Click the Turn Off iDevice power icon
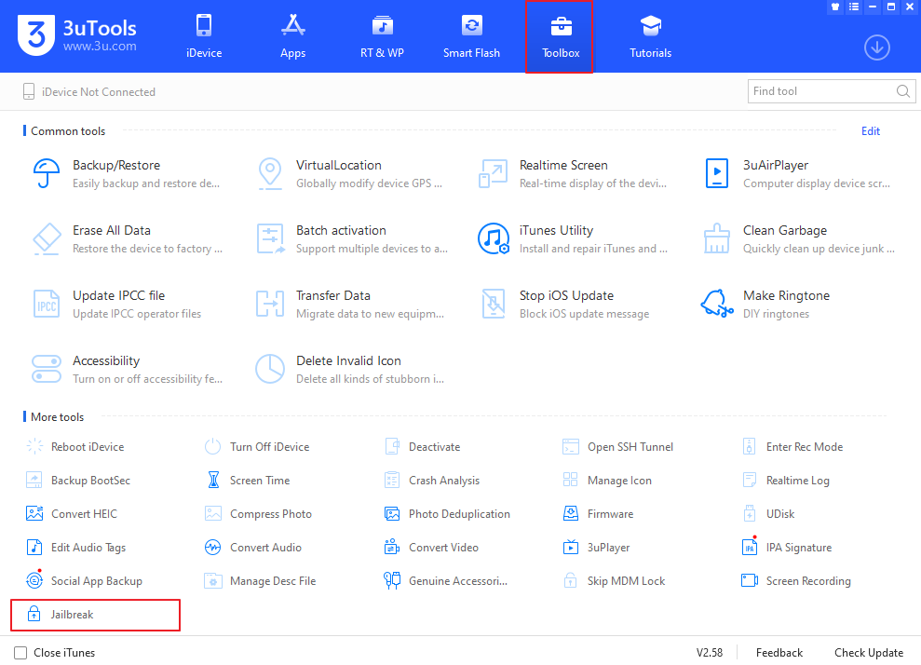Viewport: 921px width, 665px height. point(212,446)
